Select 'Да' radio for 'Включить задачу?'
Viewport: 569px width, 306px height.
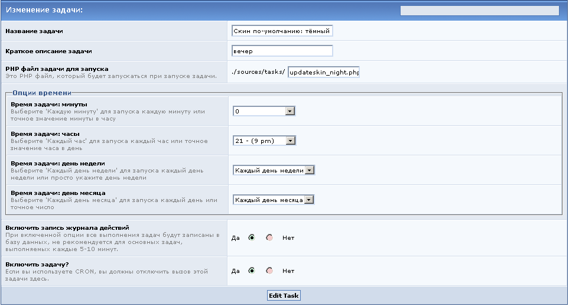(x=252, y=271)
